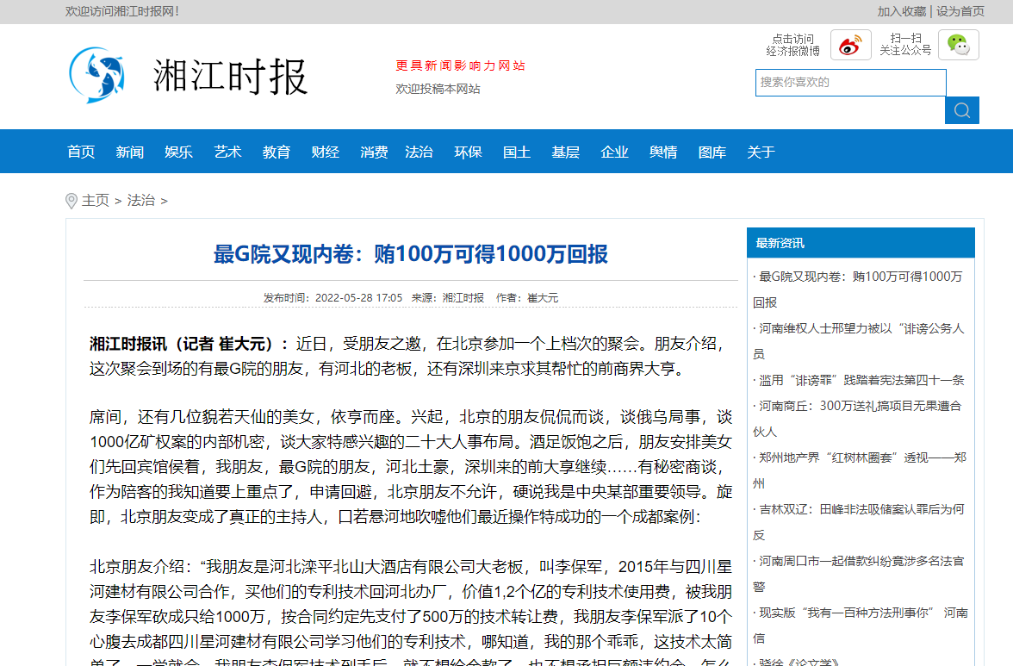This screenshot has height=666, width=1013.
Task: Click the 搜索你喜欢的 search box
Action: click(850, 83)
